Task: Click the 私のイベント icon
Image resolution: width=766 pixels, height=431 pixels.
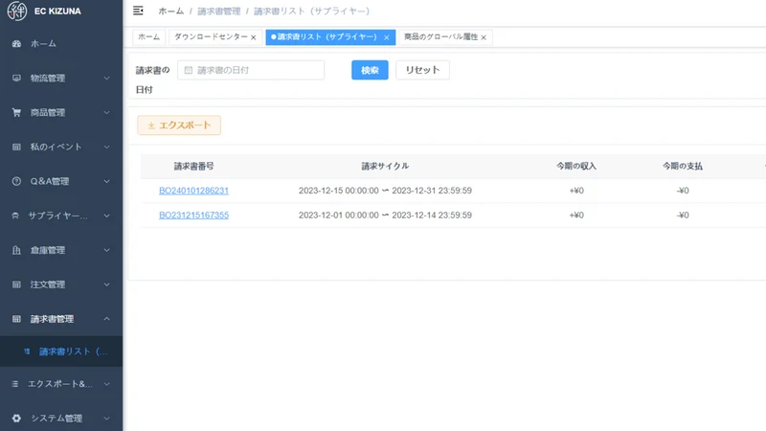Action: pyautogui.click(x=16, y=147)
